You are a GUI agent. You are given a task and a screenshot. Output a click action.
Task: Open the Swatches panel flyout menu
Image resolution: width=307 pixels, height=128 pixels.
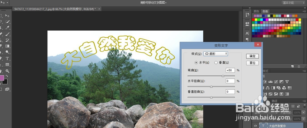(x=305, y=11)
